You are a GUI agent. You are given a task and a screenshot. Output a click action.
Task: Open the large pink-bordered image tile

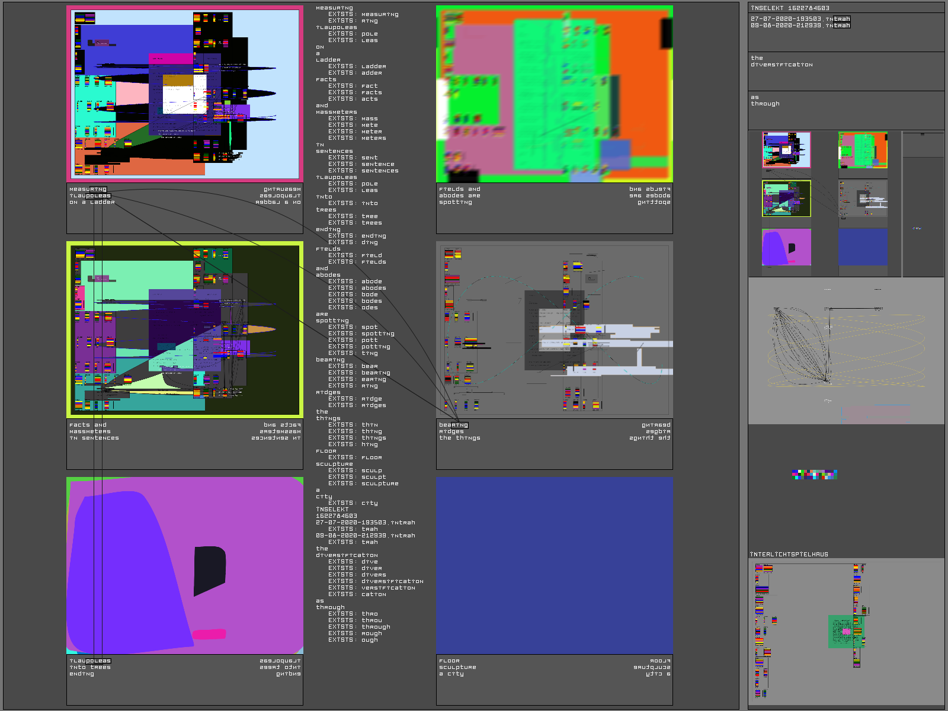pos(185,94)
